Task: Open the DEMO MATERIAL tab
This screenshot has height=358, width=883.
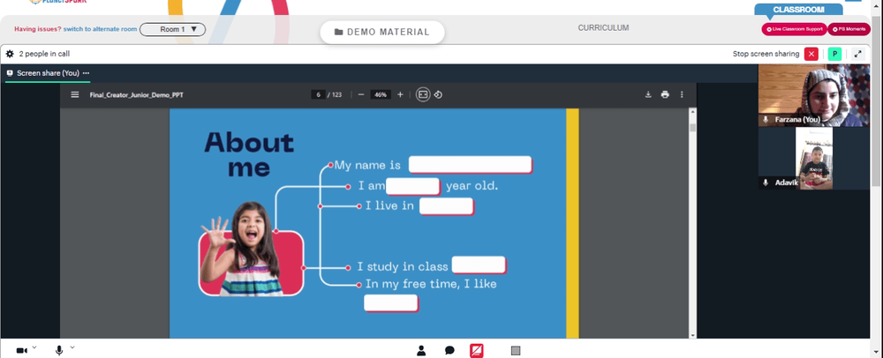Action: click(x=381, y=32)
